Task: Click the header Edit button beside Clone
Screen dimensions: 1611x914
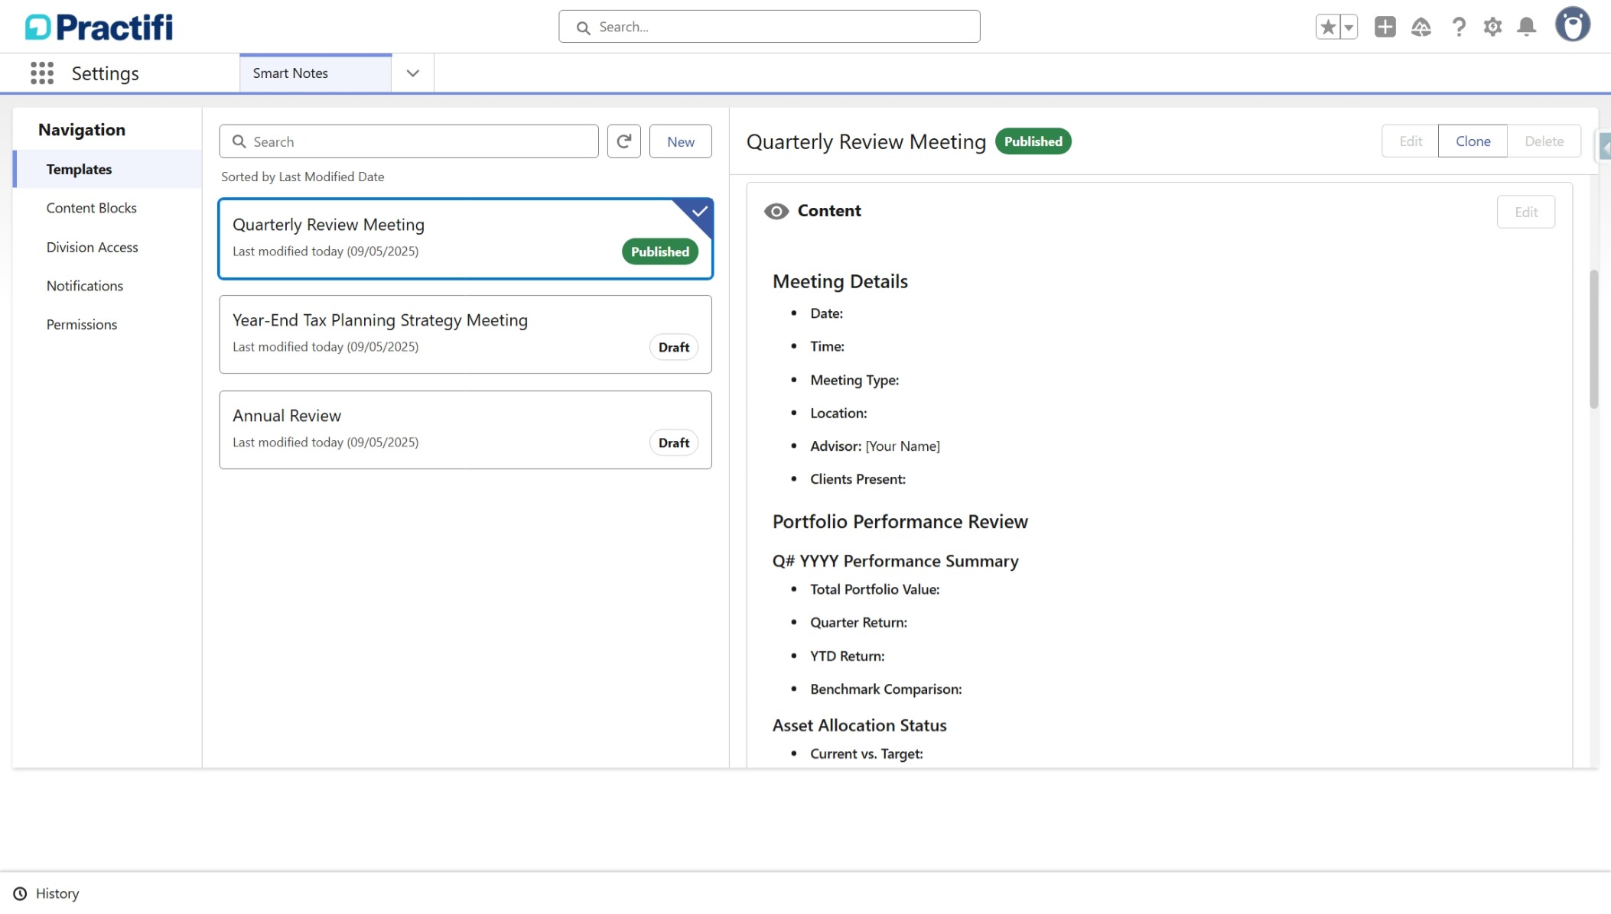Action: 1411,141
